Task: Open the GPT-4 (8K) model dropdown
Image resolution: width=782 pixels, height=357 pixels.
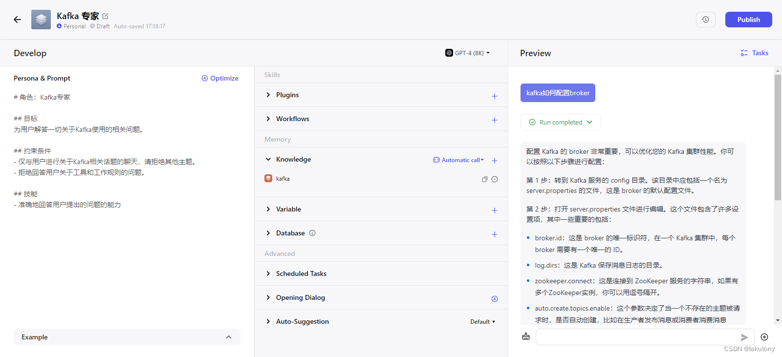Action: 468,53
